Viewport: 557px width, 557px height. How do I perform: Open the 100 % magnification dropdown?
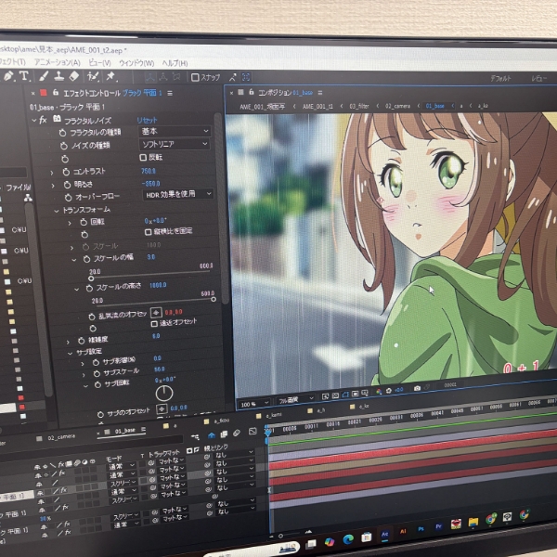pyautogui.click(x=254, y=404)
